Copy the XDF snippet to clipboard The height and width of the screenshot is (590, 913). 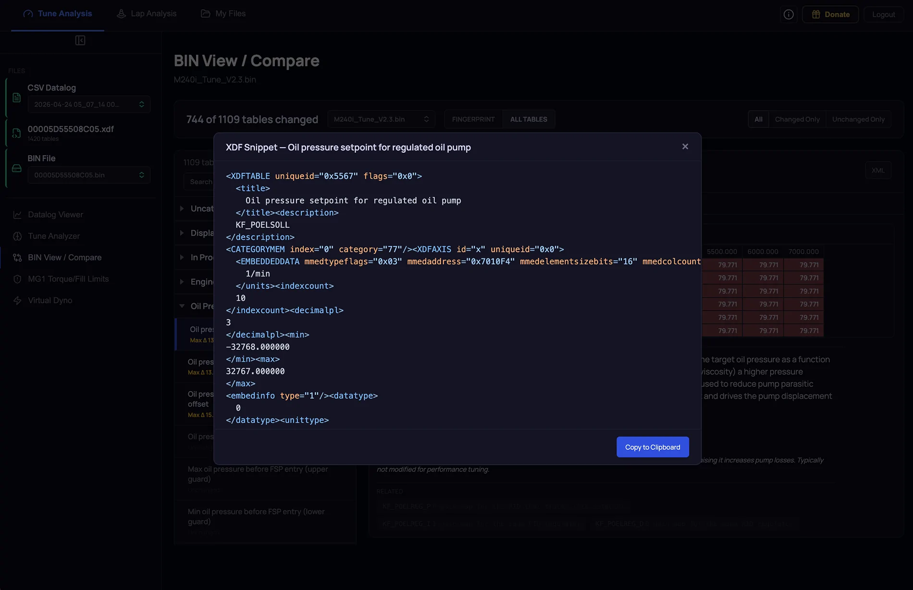pos(653,447)
